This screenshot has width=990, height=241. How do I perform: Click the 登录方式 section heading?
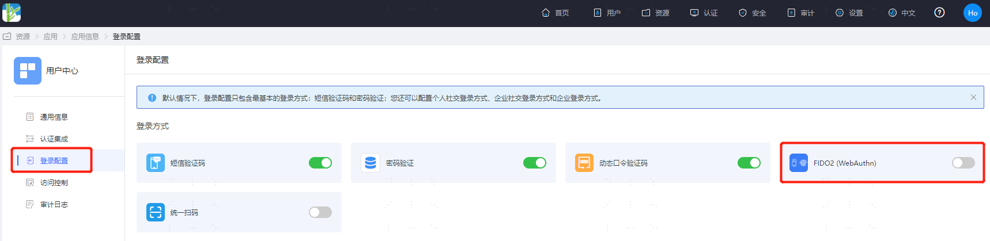tap(153, 126)
